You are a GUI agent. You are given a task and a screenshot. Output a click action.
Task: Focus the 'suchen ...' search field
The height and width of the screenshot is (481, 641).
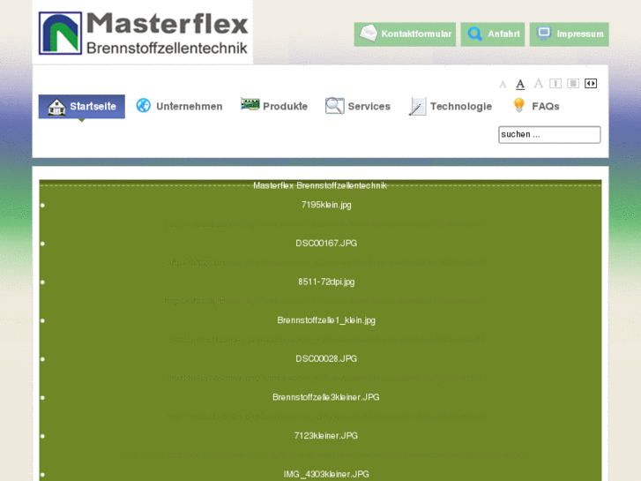pyautogui.click(x=549, y=135)
